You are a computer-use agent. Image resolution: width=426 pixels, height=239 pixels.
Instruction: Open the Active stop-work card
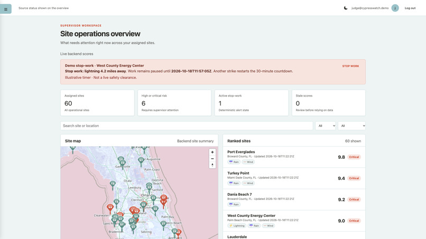click(252, 103)
